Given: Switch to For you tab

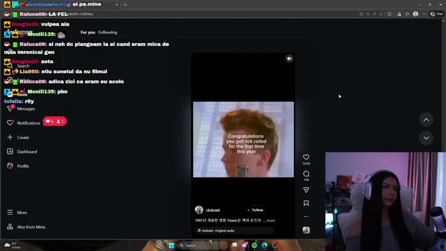Looking at the screenshot, I should (88, 32).
